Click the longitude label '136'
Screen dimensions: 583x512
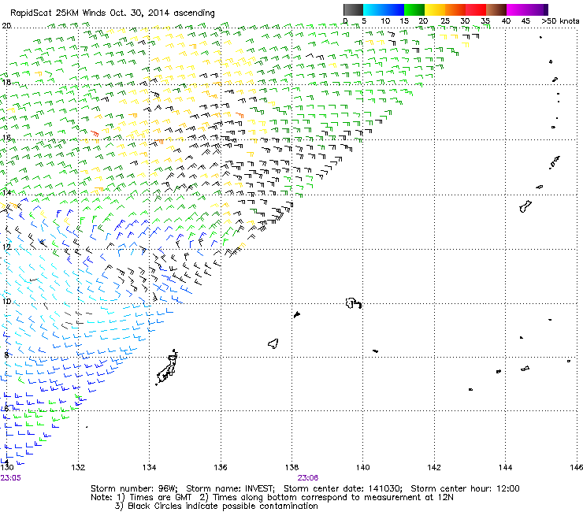point(221,467)
